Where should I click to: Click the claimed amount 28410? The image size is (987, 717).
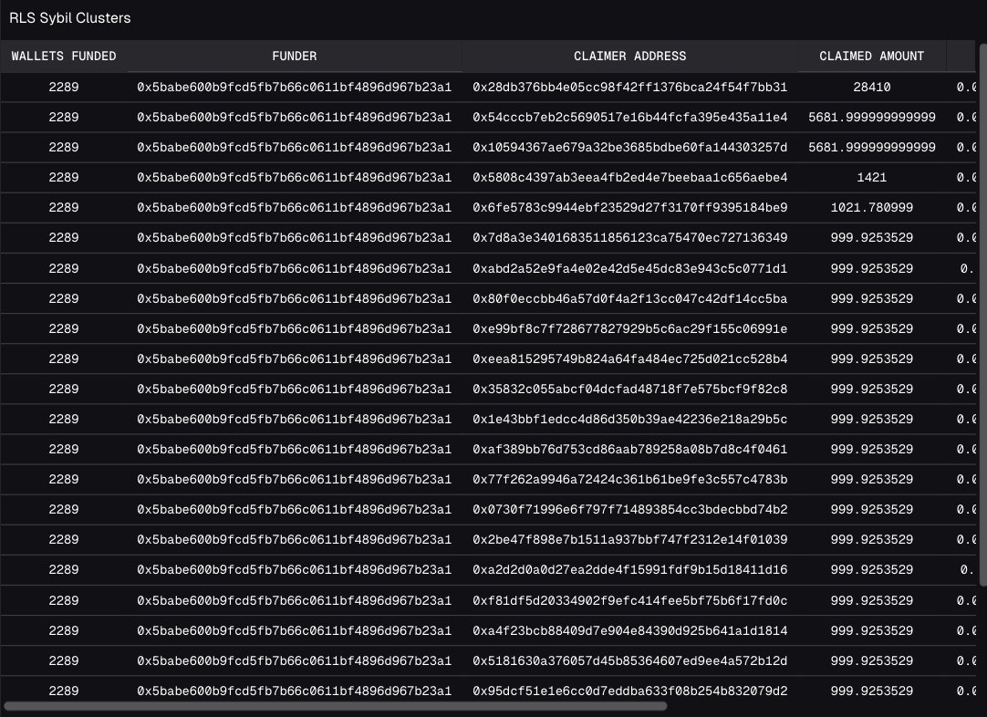[x=872, y=87]
